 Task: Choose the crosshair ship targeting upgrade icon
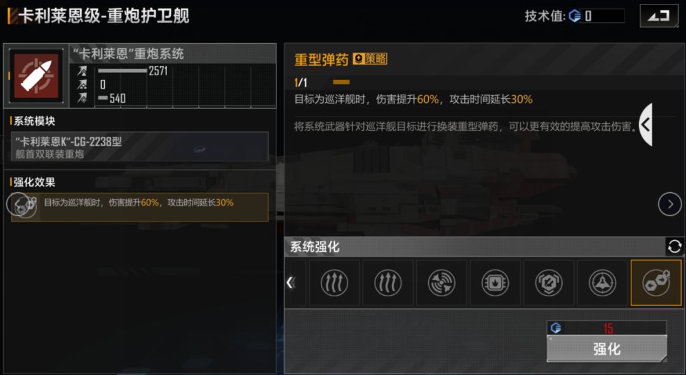point(602,282)
